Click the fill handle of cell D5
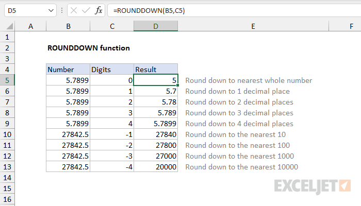Screen dimensions: 361x206 pos(178,85)
